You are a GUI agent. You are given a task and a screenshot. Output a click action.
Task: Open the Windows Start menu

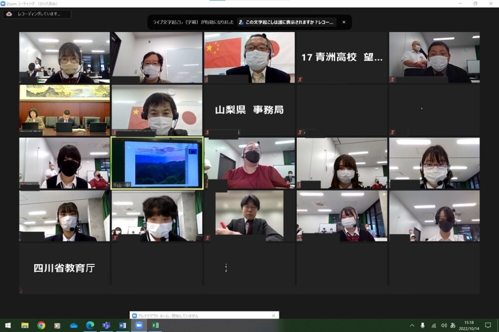8,326
